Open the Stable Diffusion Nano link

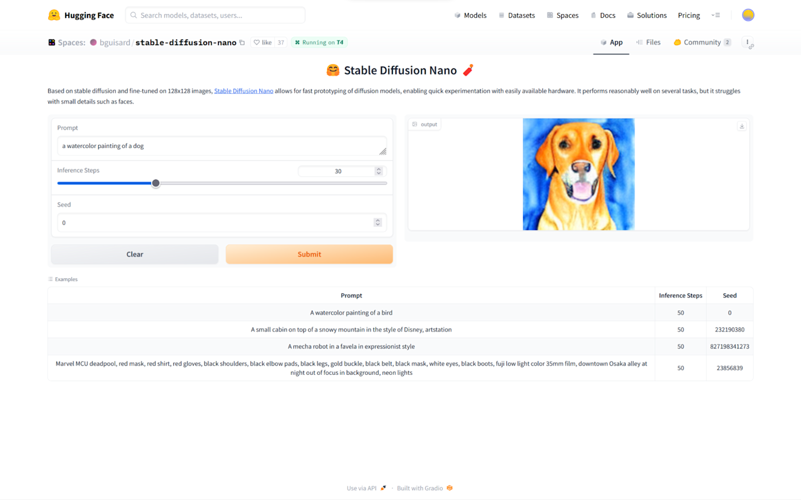point(244,91)
